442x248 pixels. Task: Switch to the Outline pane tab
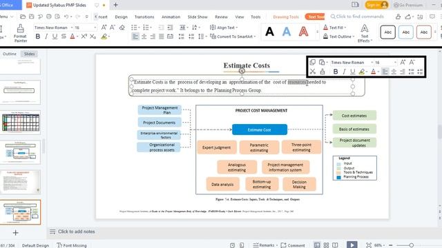(10, 54)
